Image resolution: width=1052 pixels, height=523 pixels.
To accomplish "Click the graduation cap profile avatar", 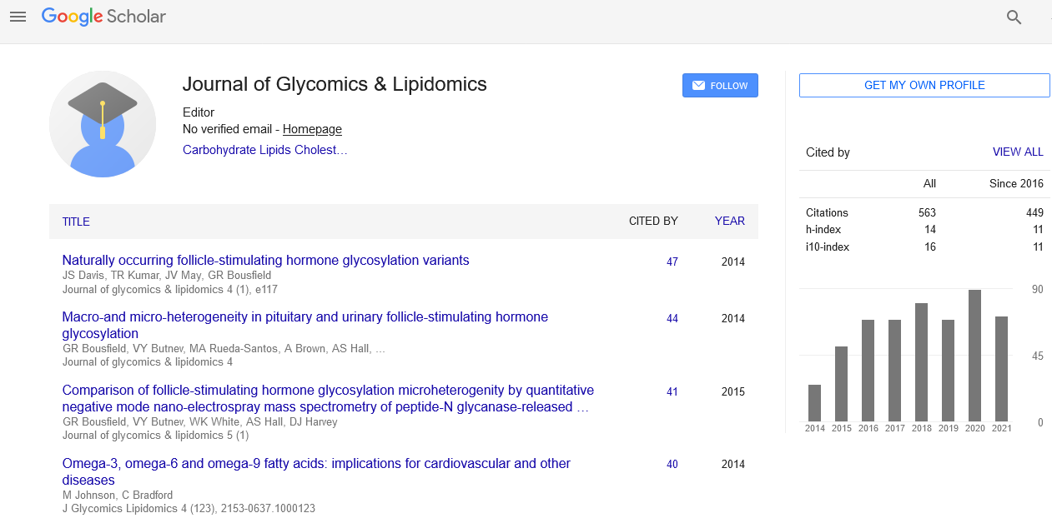I will pos(103,124).
